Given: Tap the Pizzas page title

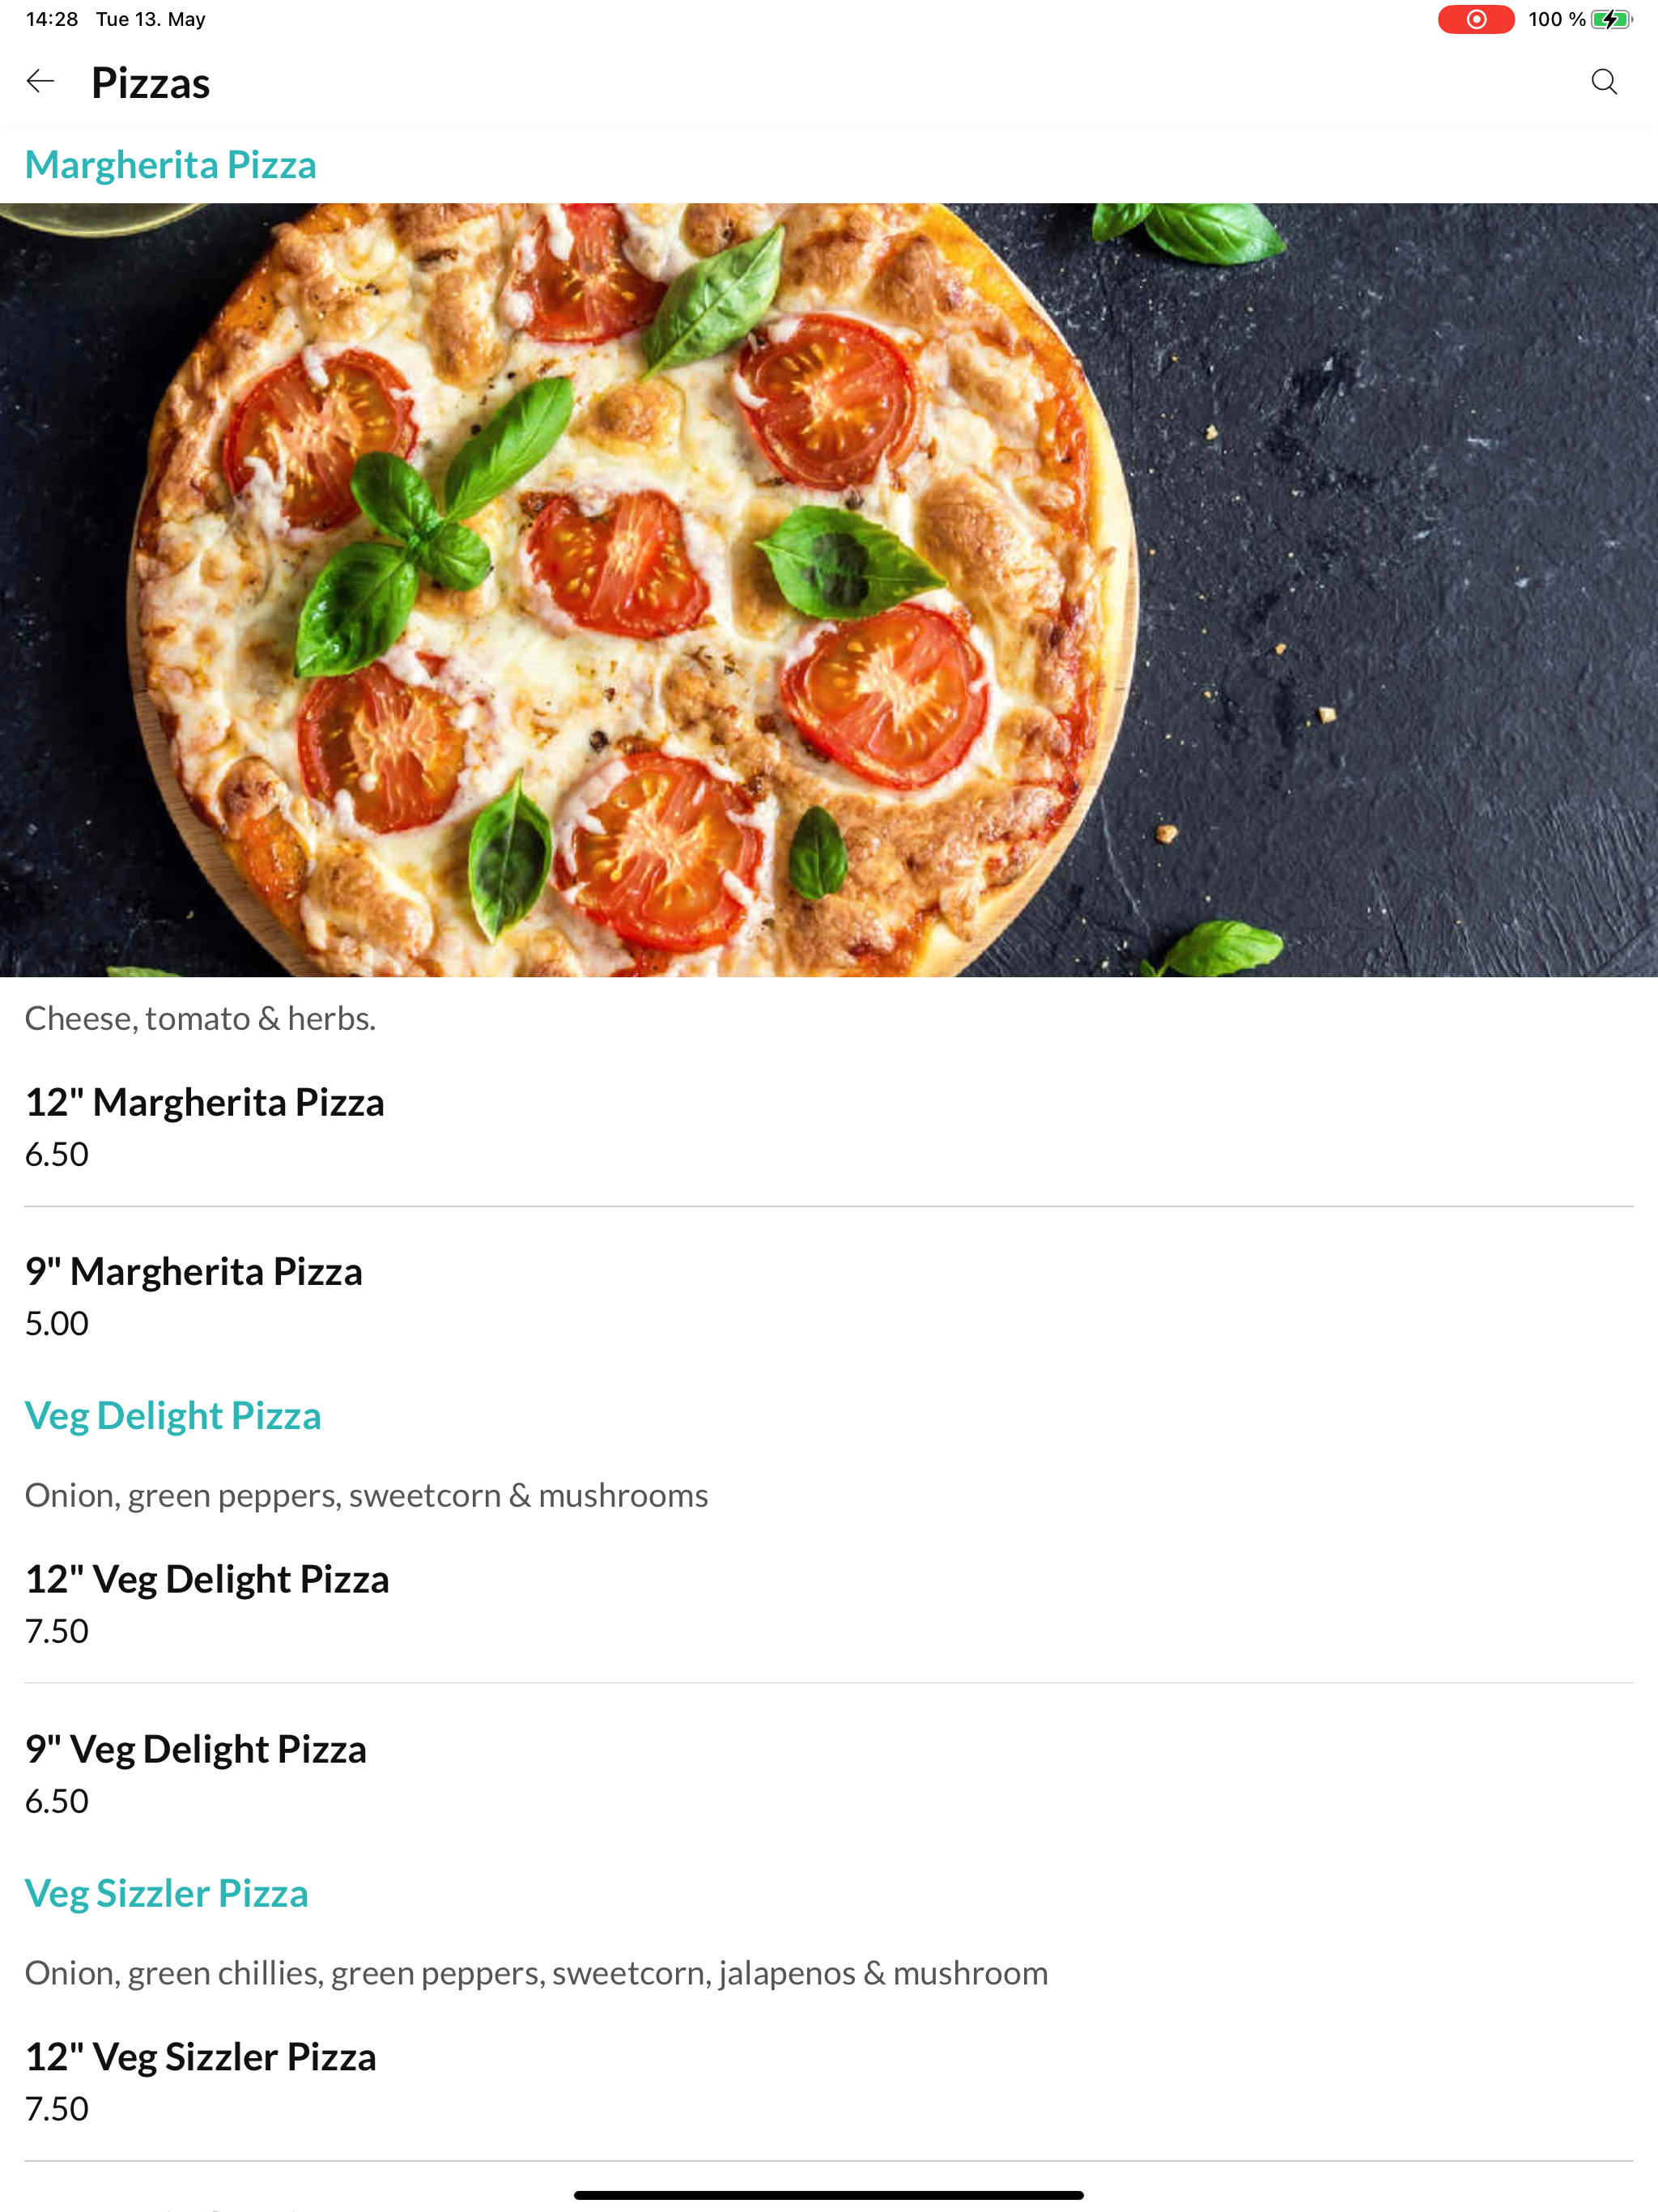Looking at the screenshot, I should 150,83.
